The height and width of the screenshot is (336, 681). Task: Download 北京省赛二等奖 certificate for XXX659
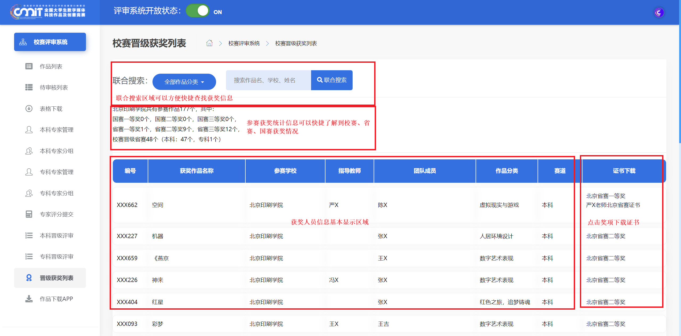coord(606,258)
